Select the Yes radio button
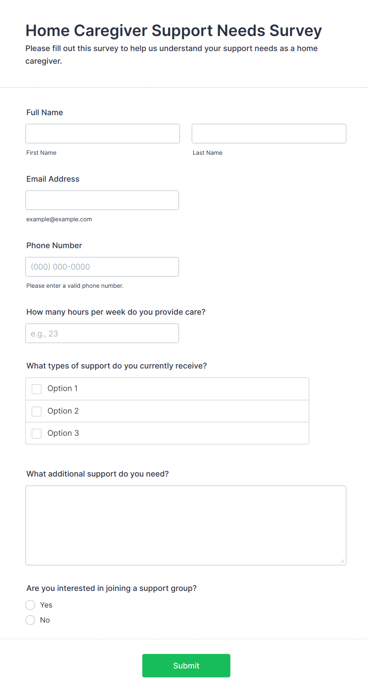Screen dimensions: 368x697 click(30, 605)
